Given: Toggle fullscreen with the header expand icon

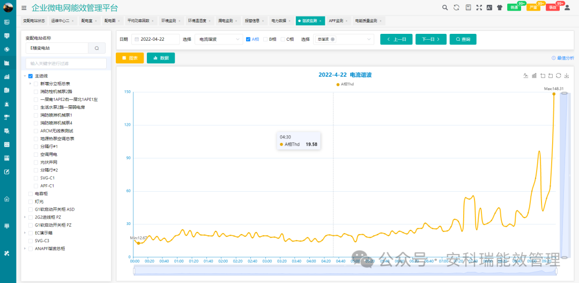Looking at the screenshot, I should tap(479, 8).
